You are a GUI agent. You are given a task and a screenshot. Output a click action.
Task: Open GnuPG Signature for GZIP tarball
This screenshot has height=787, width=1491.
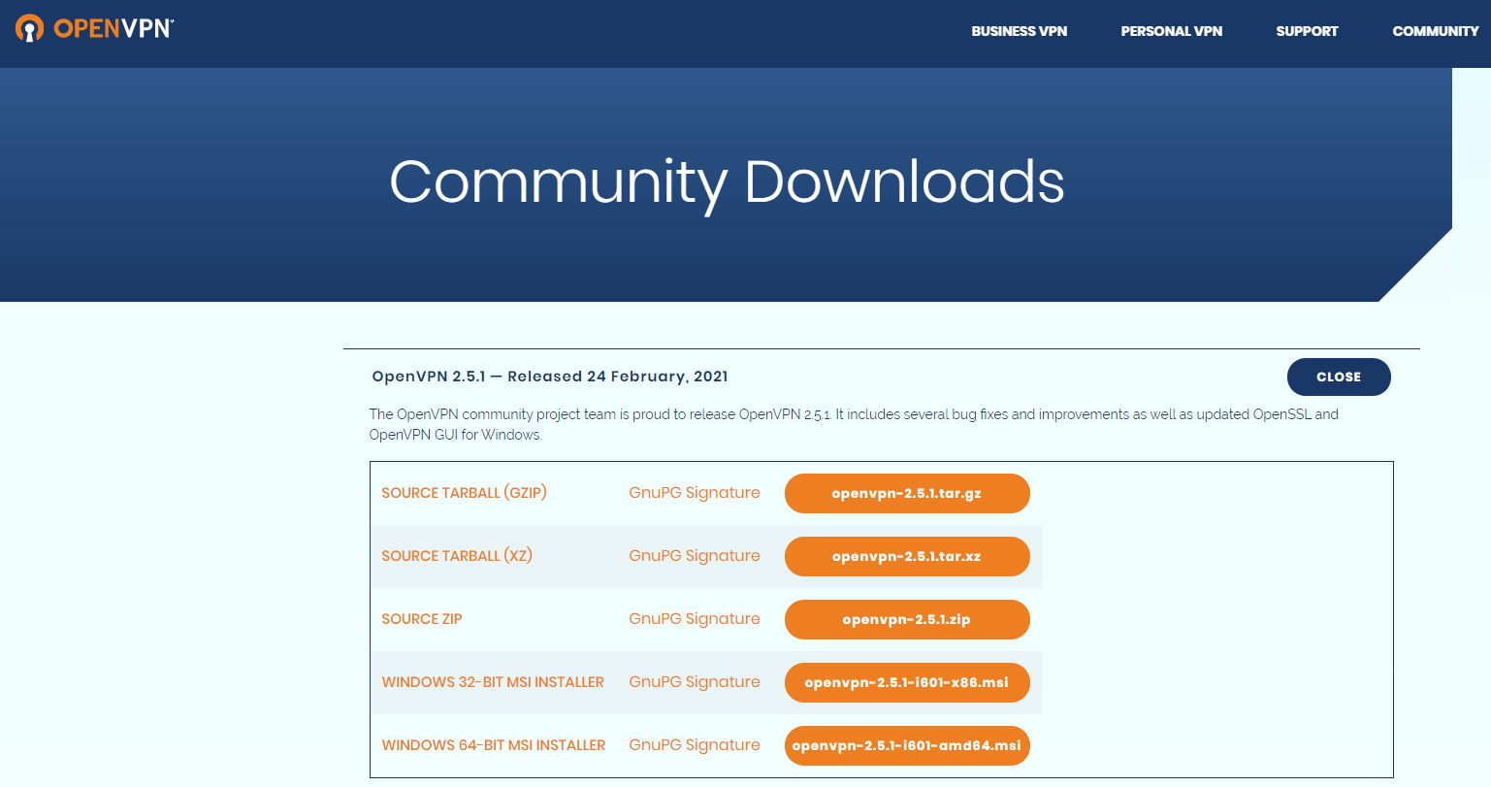695,493
